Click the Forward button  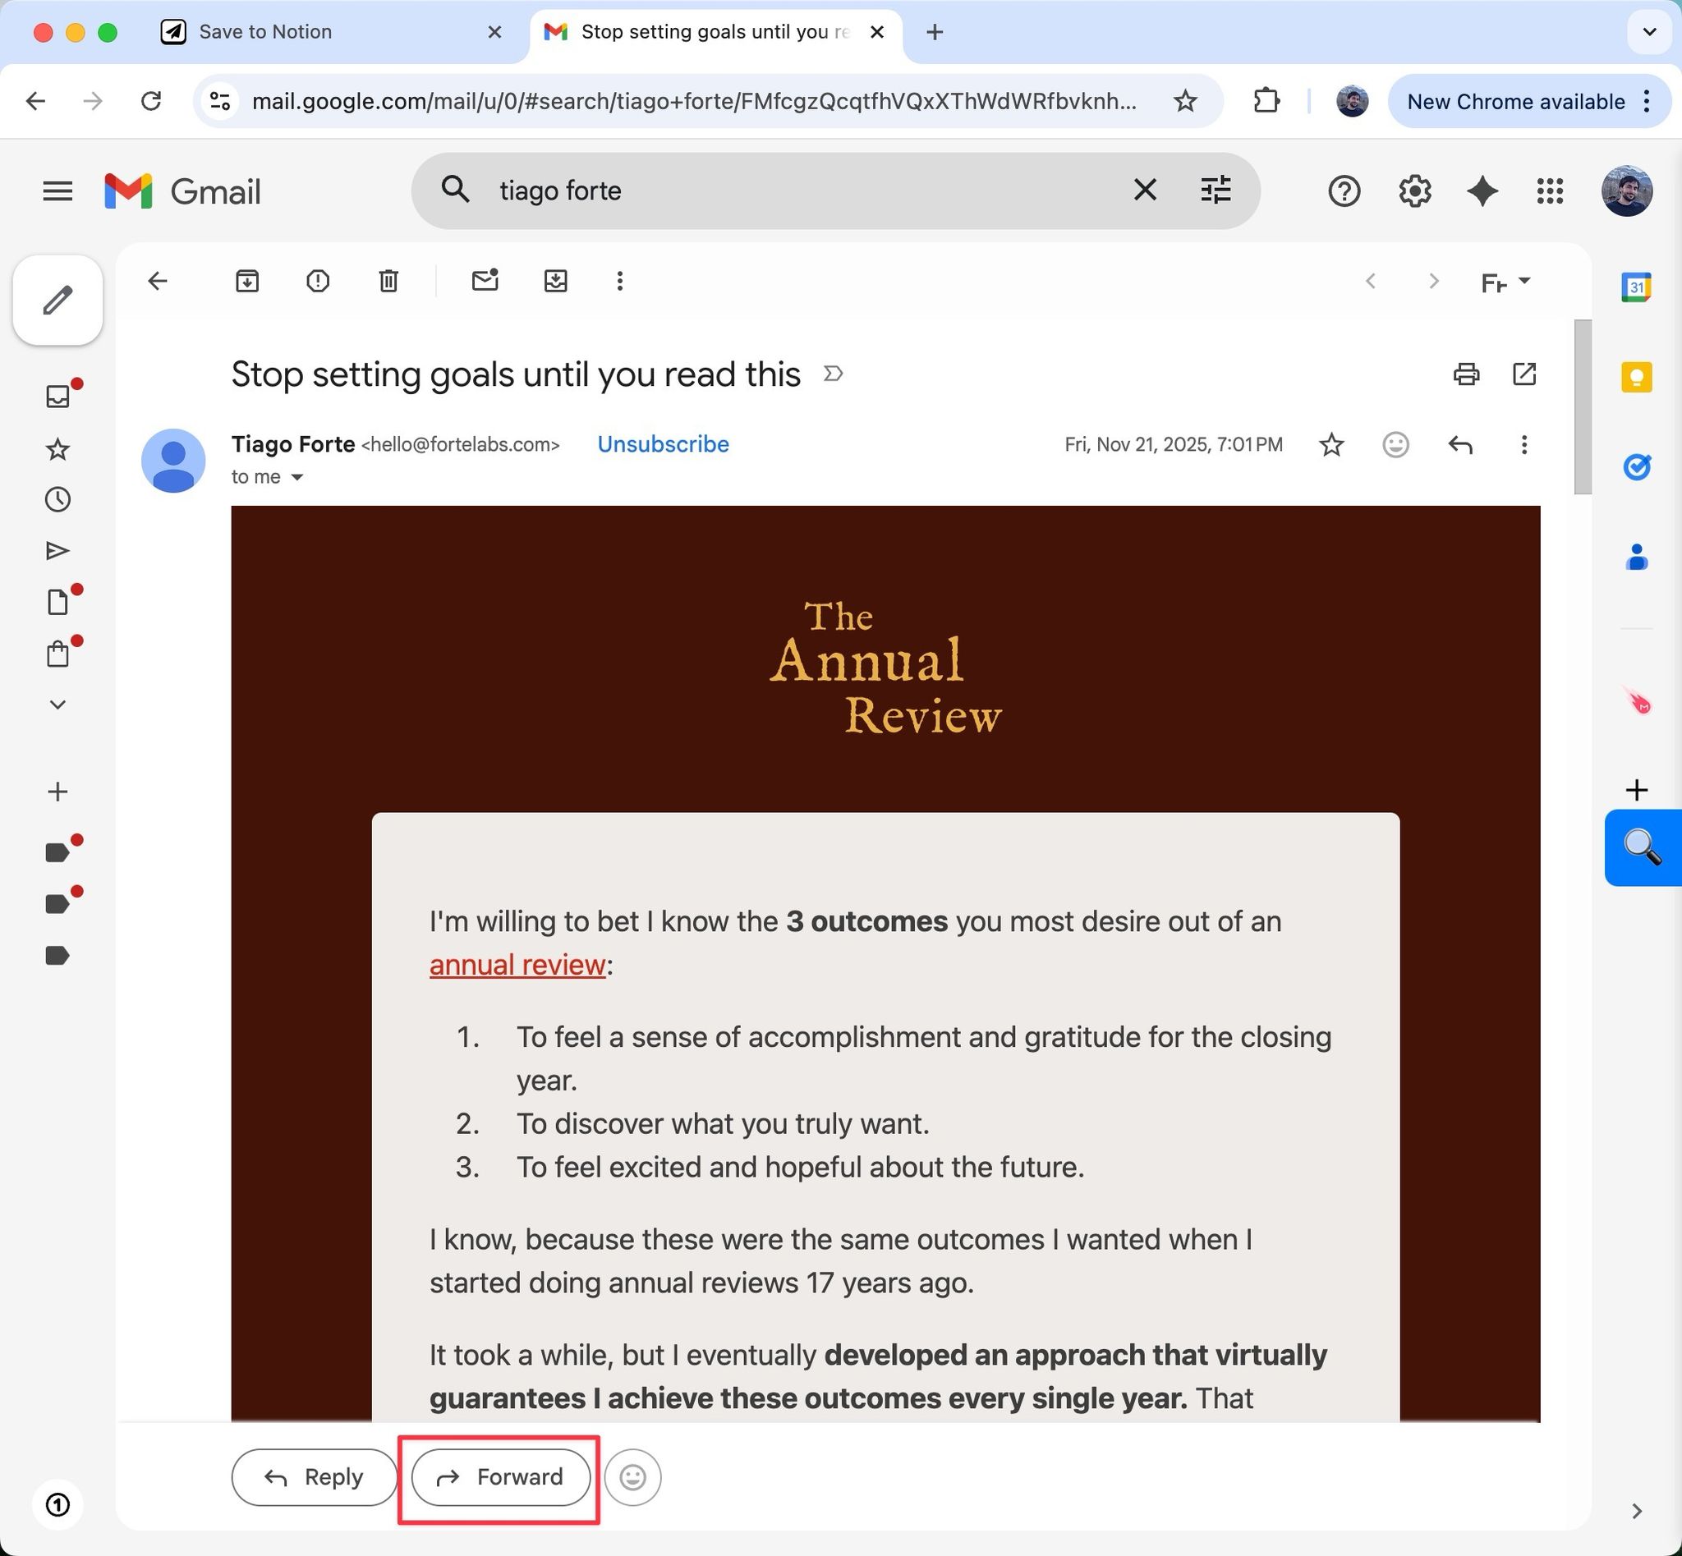500,1477
